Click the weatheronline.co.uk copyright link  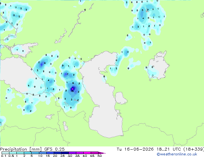point(177,154)
